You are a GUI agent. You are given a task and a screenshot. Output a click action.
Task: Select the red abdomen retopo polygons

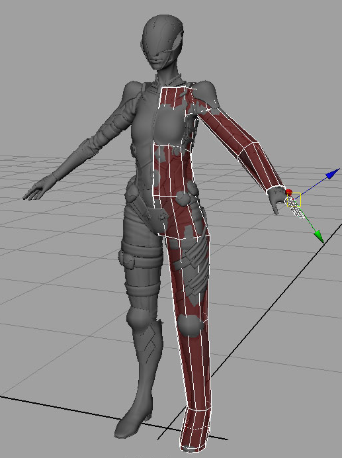(x=173, y=171)
